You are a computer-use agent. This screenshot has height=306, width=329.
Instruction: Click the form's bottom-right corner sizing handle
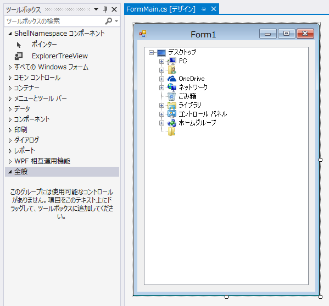click(x=320, y=297)
